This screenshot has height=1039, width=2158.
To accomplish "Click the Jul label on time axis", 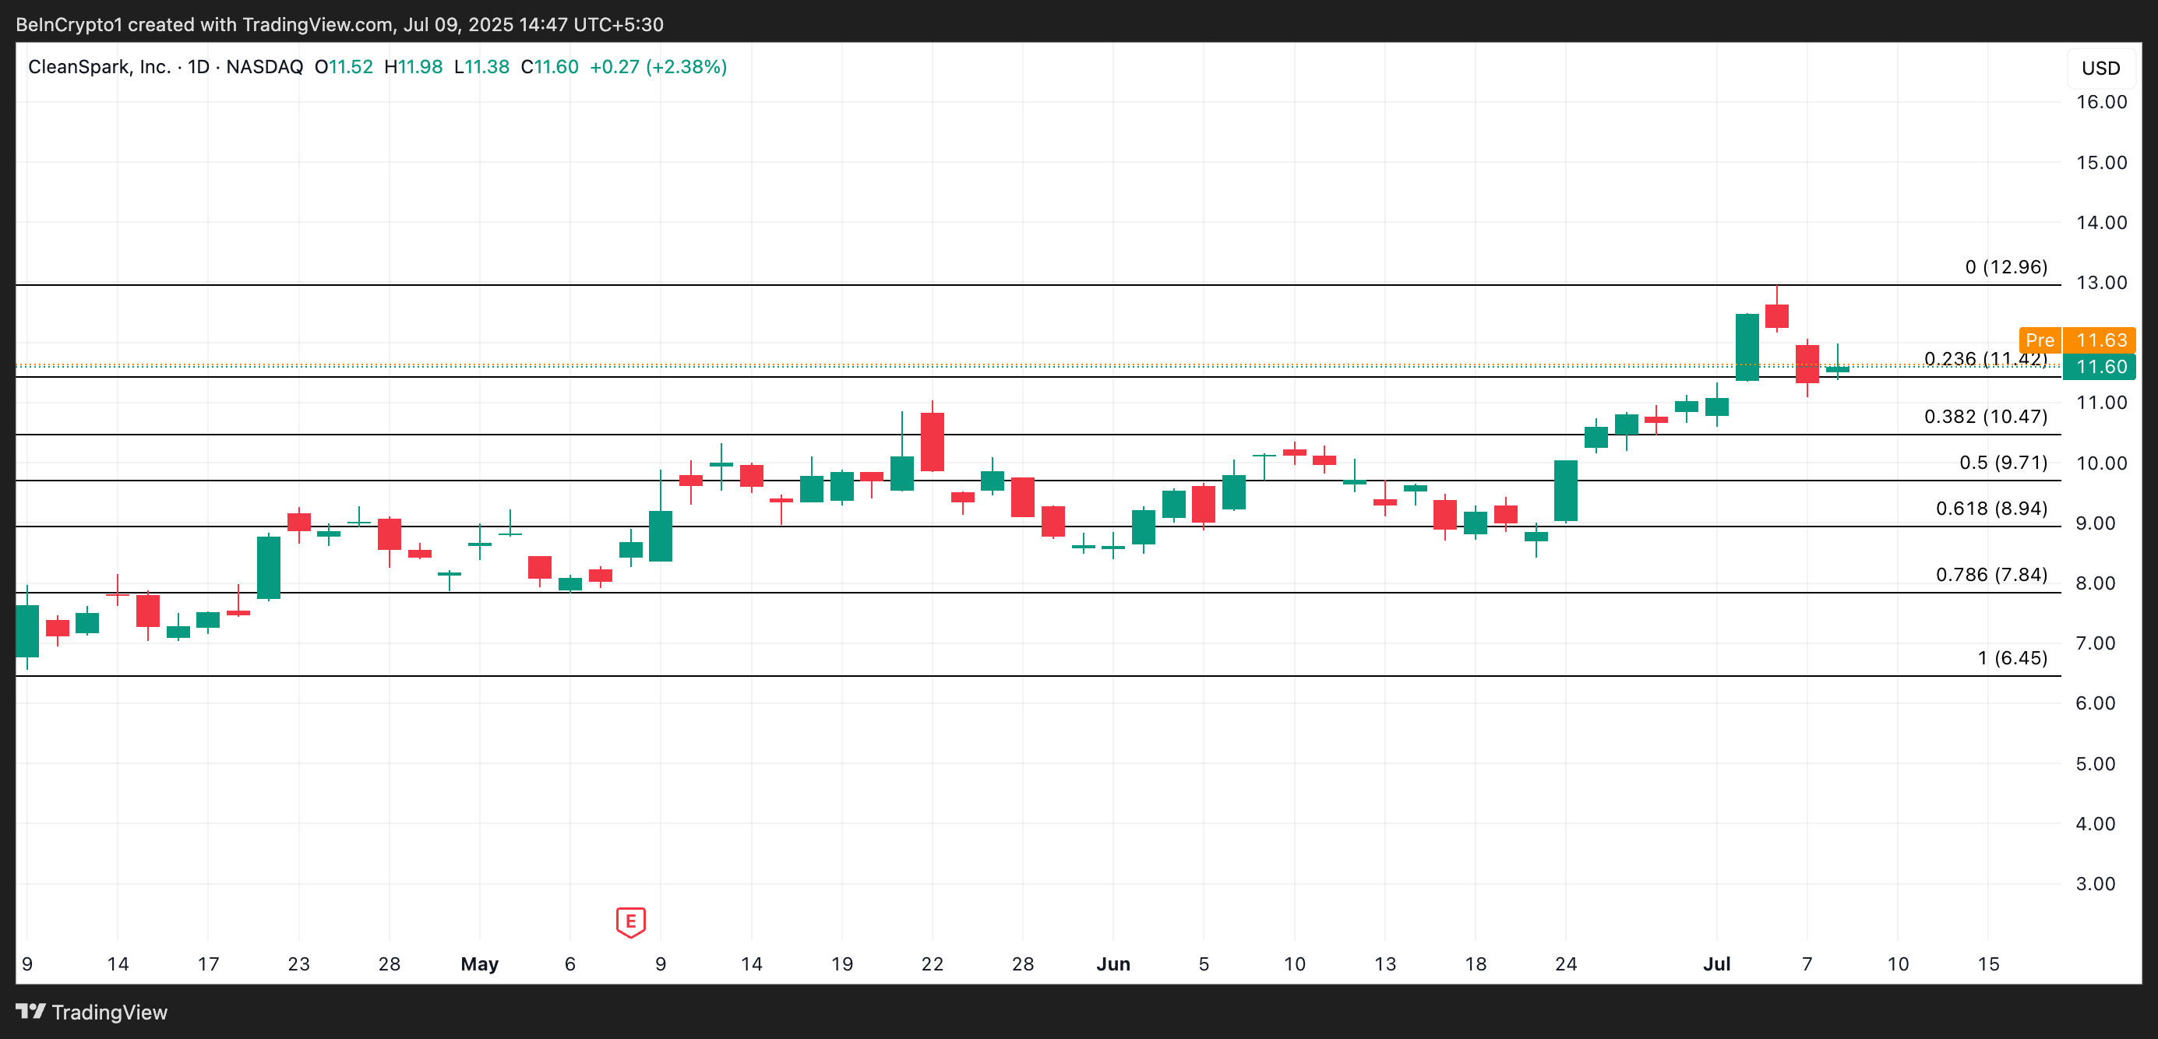I will [1715, 963].
